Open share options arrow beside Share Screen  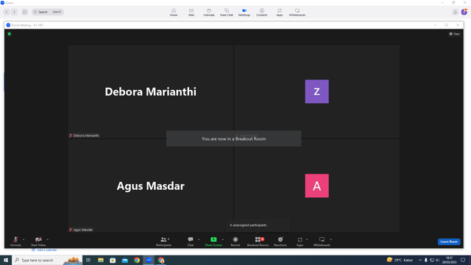pos(222,239)
